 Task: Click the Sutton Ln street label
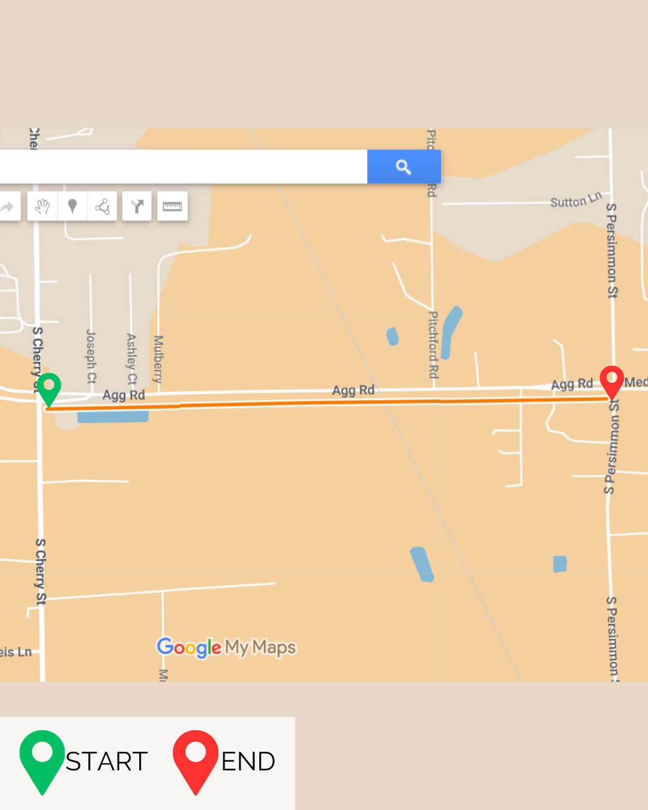(576, 200)
